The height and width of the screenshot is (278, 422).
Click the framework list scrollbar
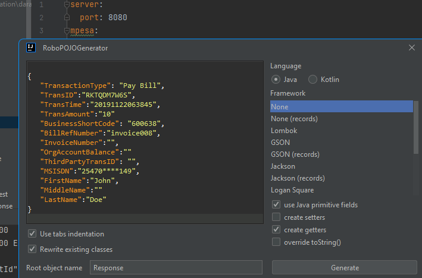pos(416,127)
